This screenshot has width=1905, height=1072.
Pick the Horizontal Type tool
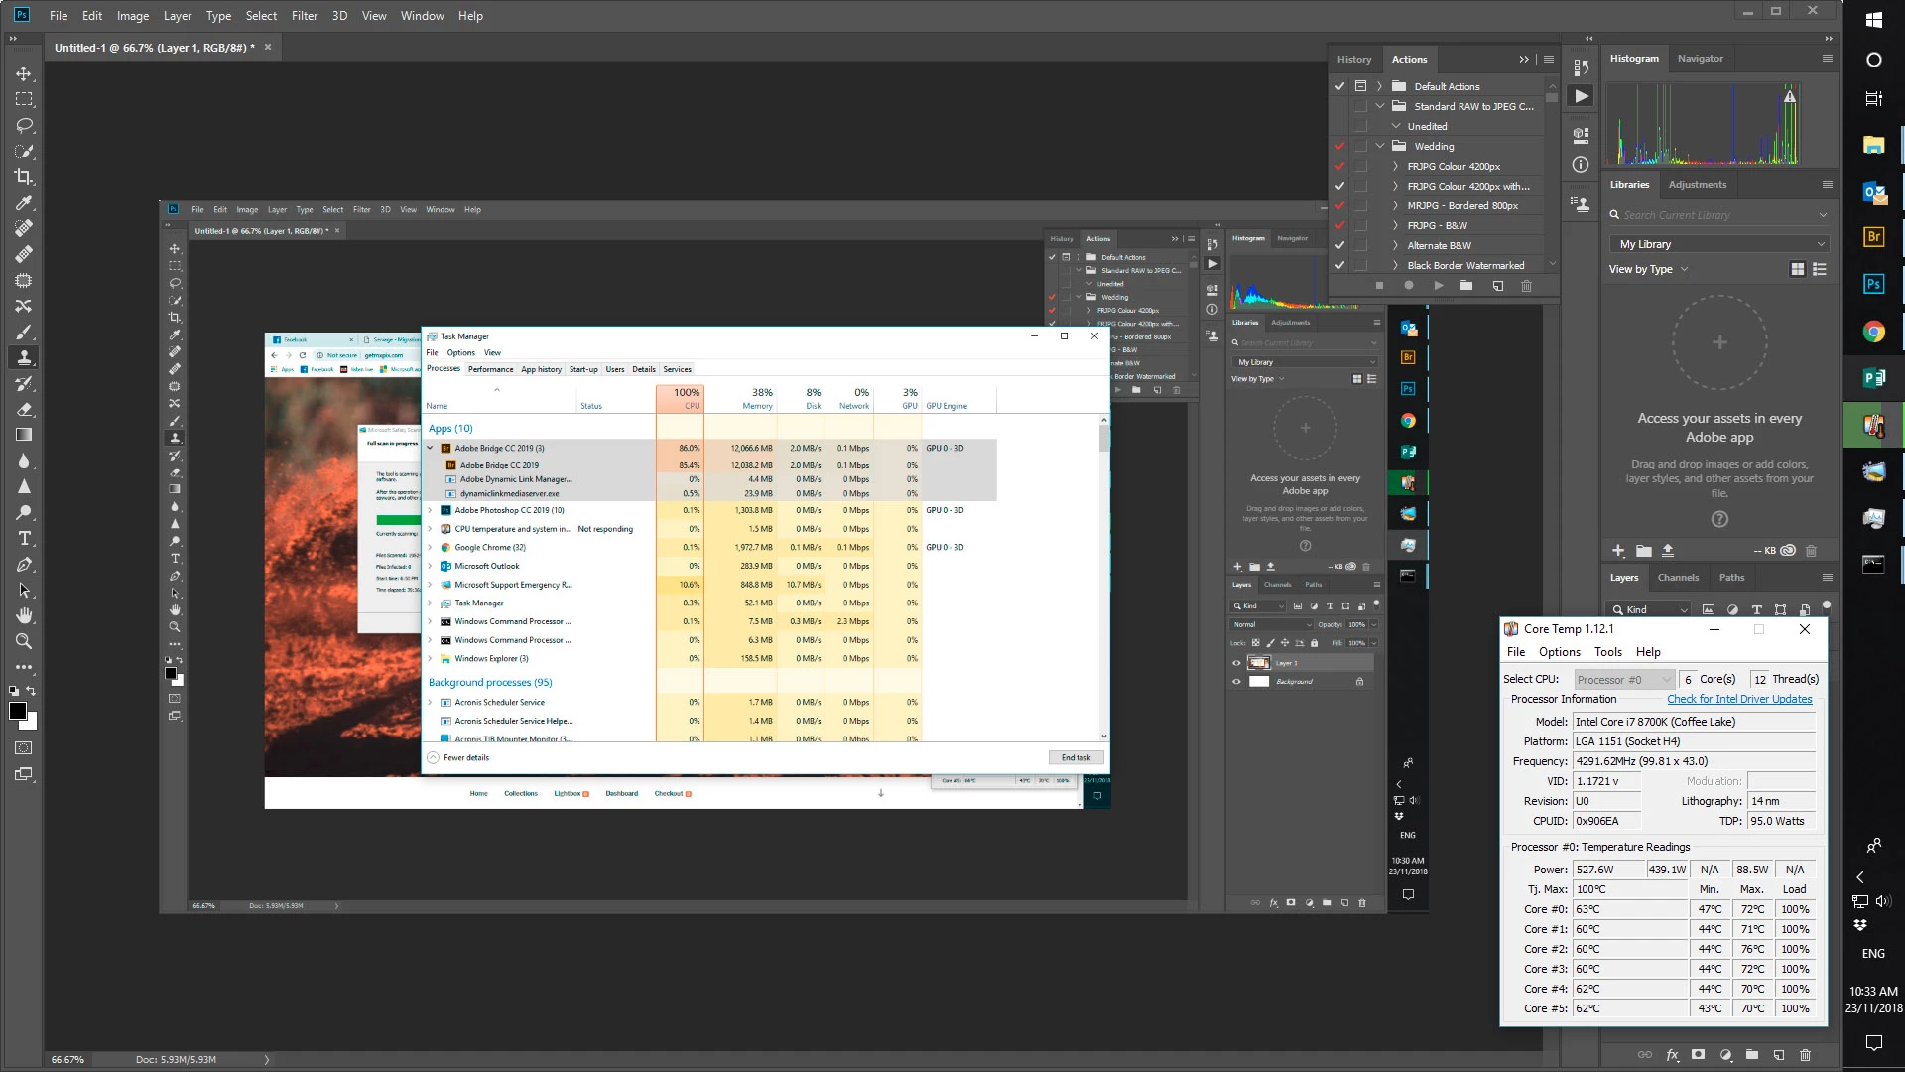[x=24, y=538]
